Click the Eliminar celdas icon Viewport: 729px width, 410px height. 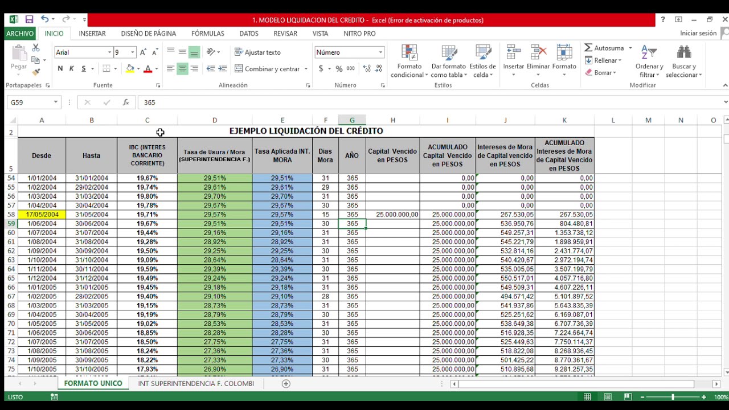538,53
